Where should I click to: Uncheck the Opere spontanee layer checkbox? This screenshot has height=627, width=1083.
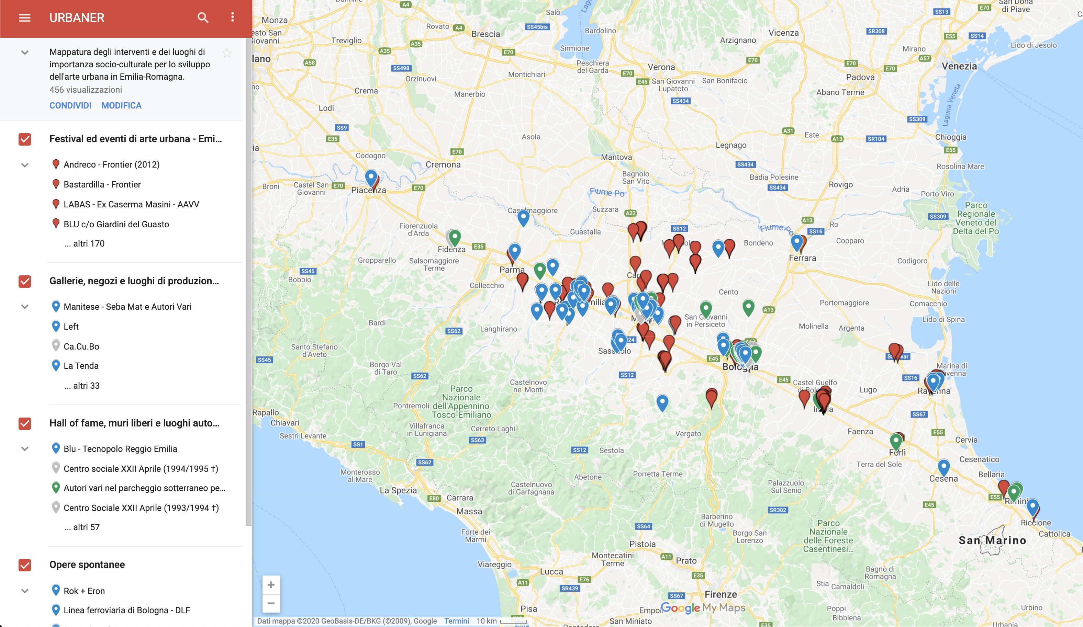(x=24, y=565)
